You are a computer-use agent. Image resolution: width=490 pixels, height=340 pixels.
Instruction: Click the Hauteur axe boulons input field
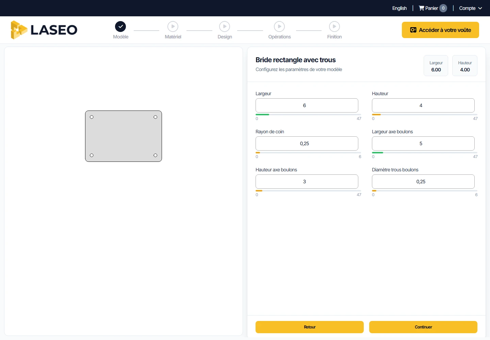307,182
